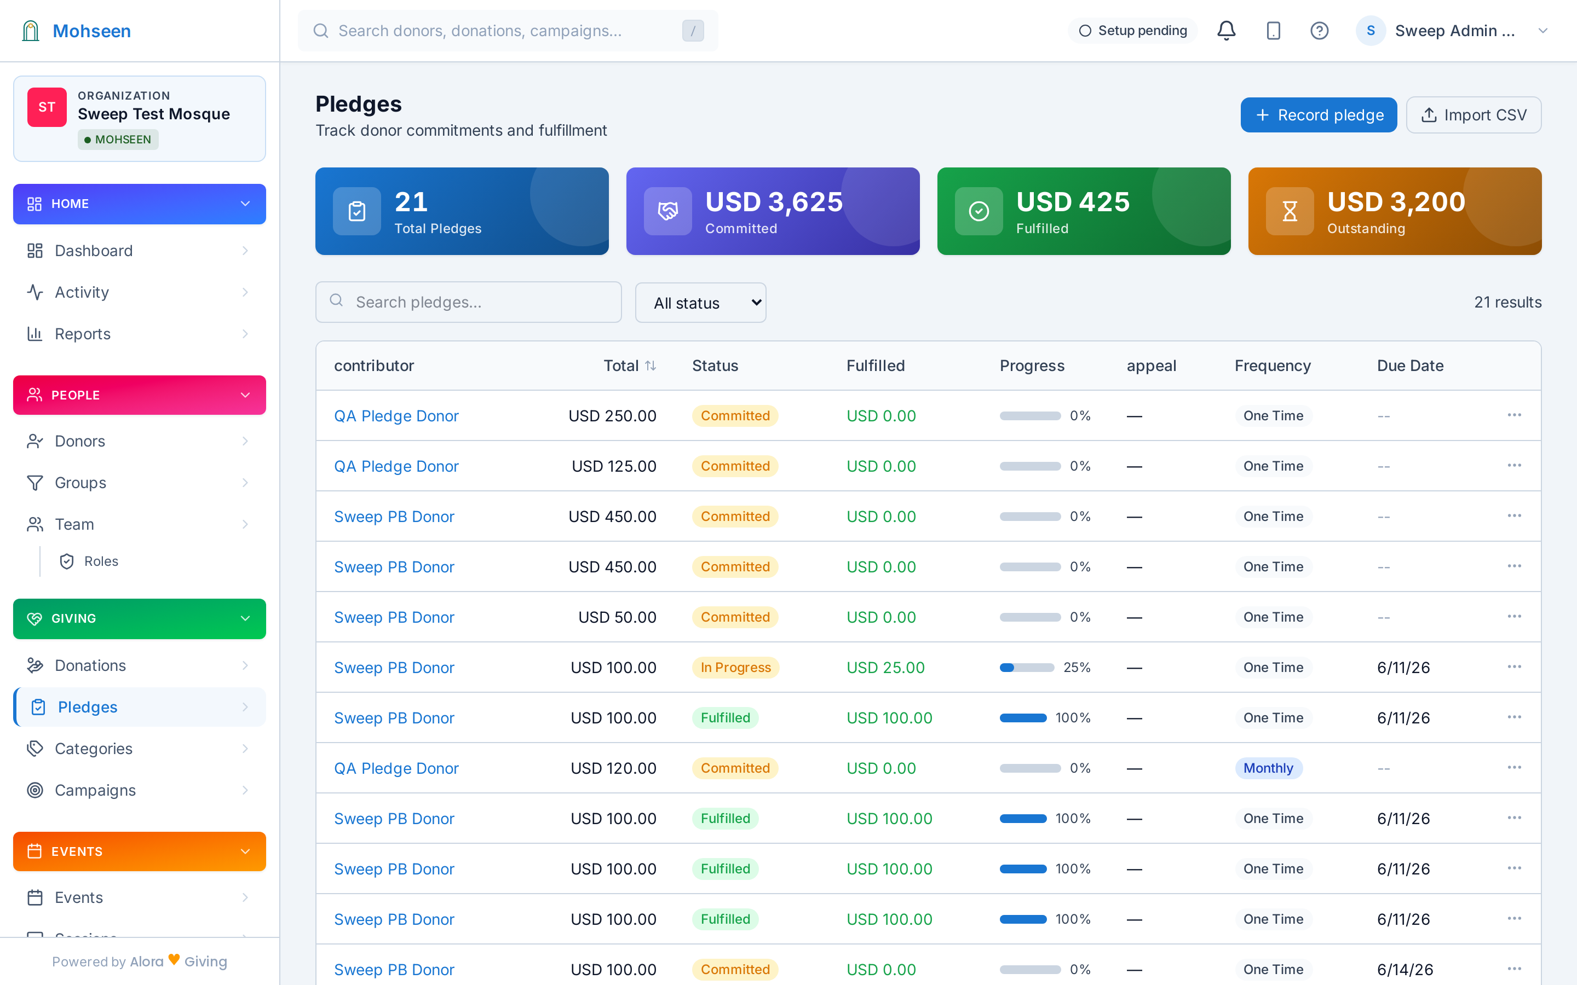Viewport: 1577px width, 985px height.
Task: Click the Outstanding hourglass icon
Action: 1290,211
